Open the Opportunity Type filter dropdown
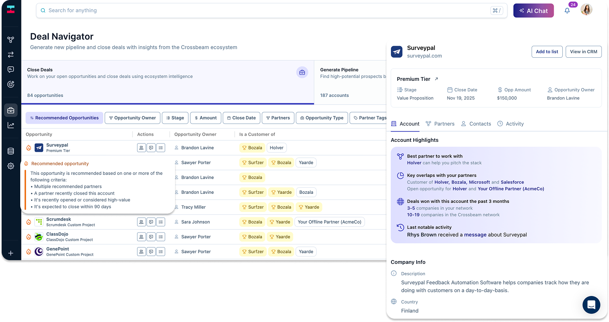The width and height of the screenshot is (609, 322). tap(322, 118)
